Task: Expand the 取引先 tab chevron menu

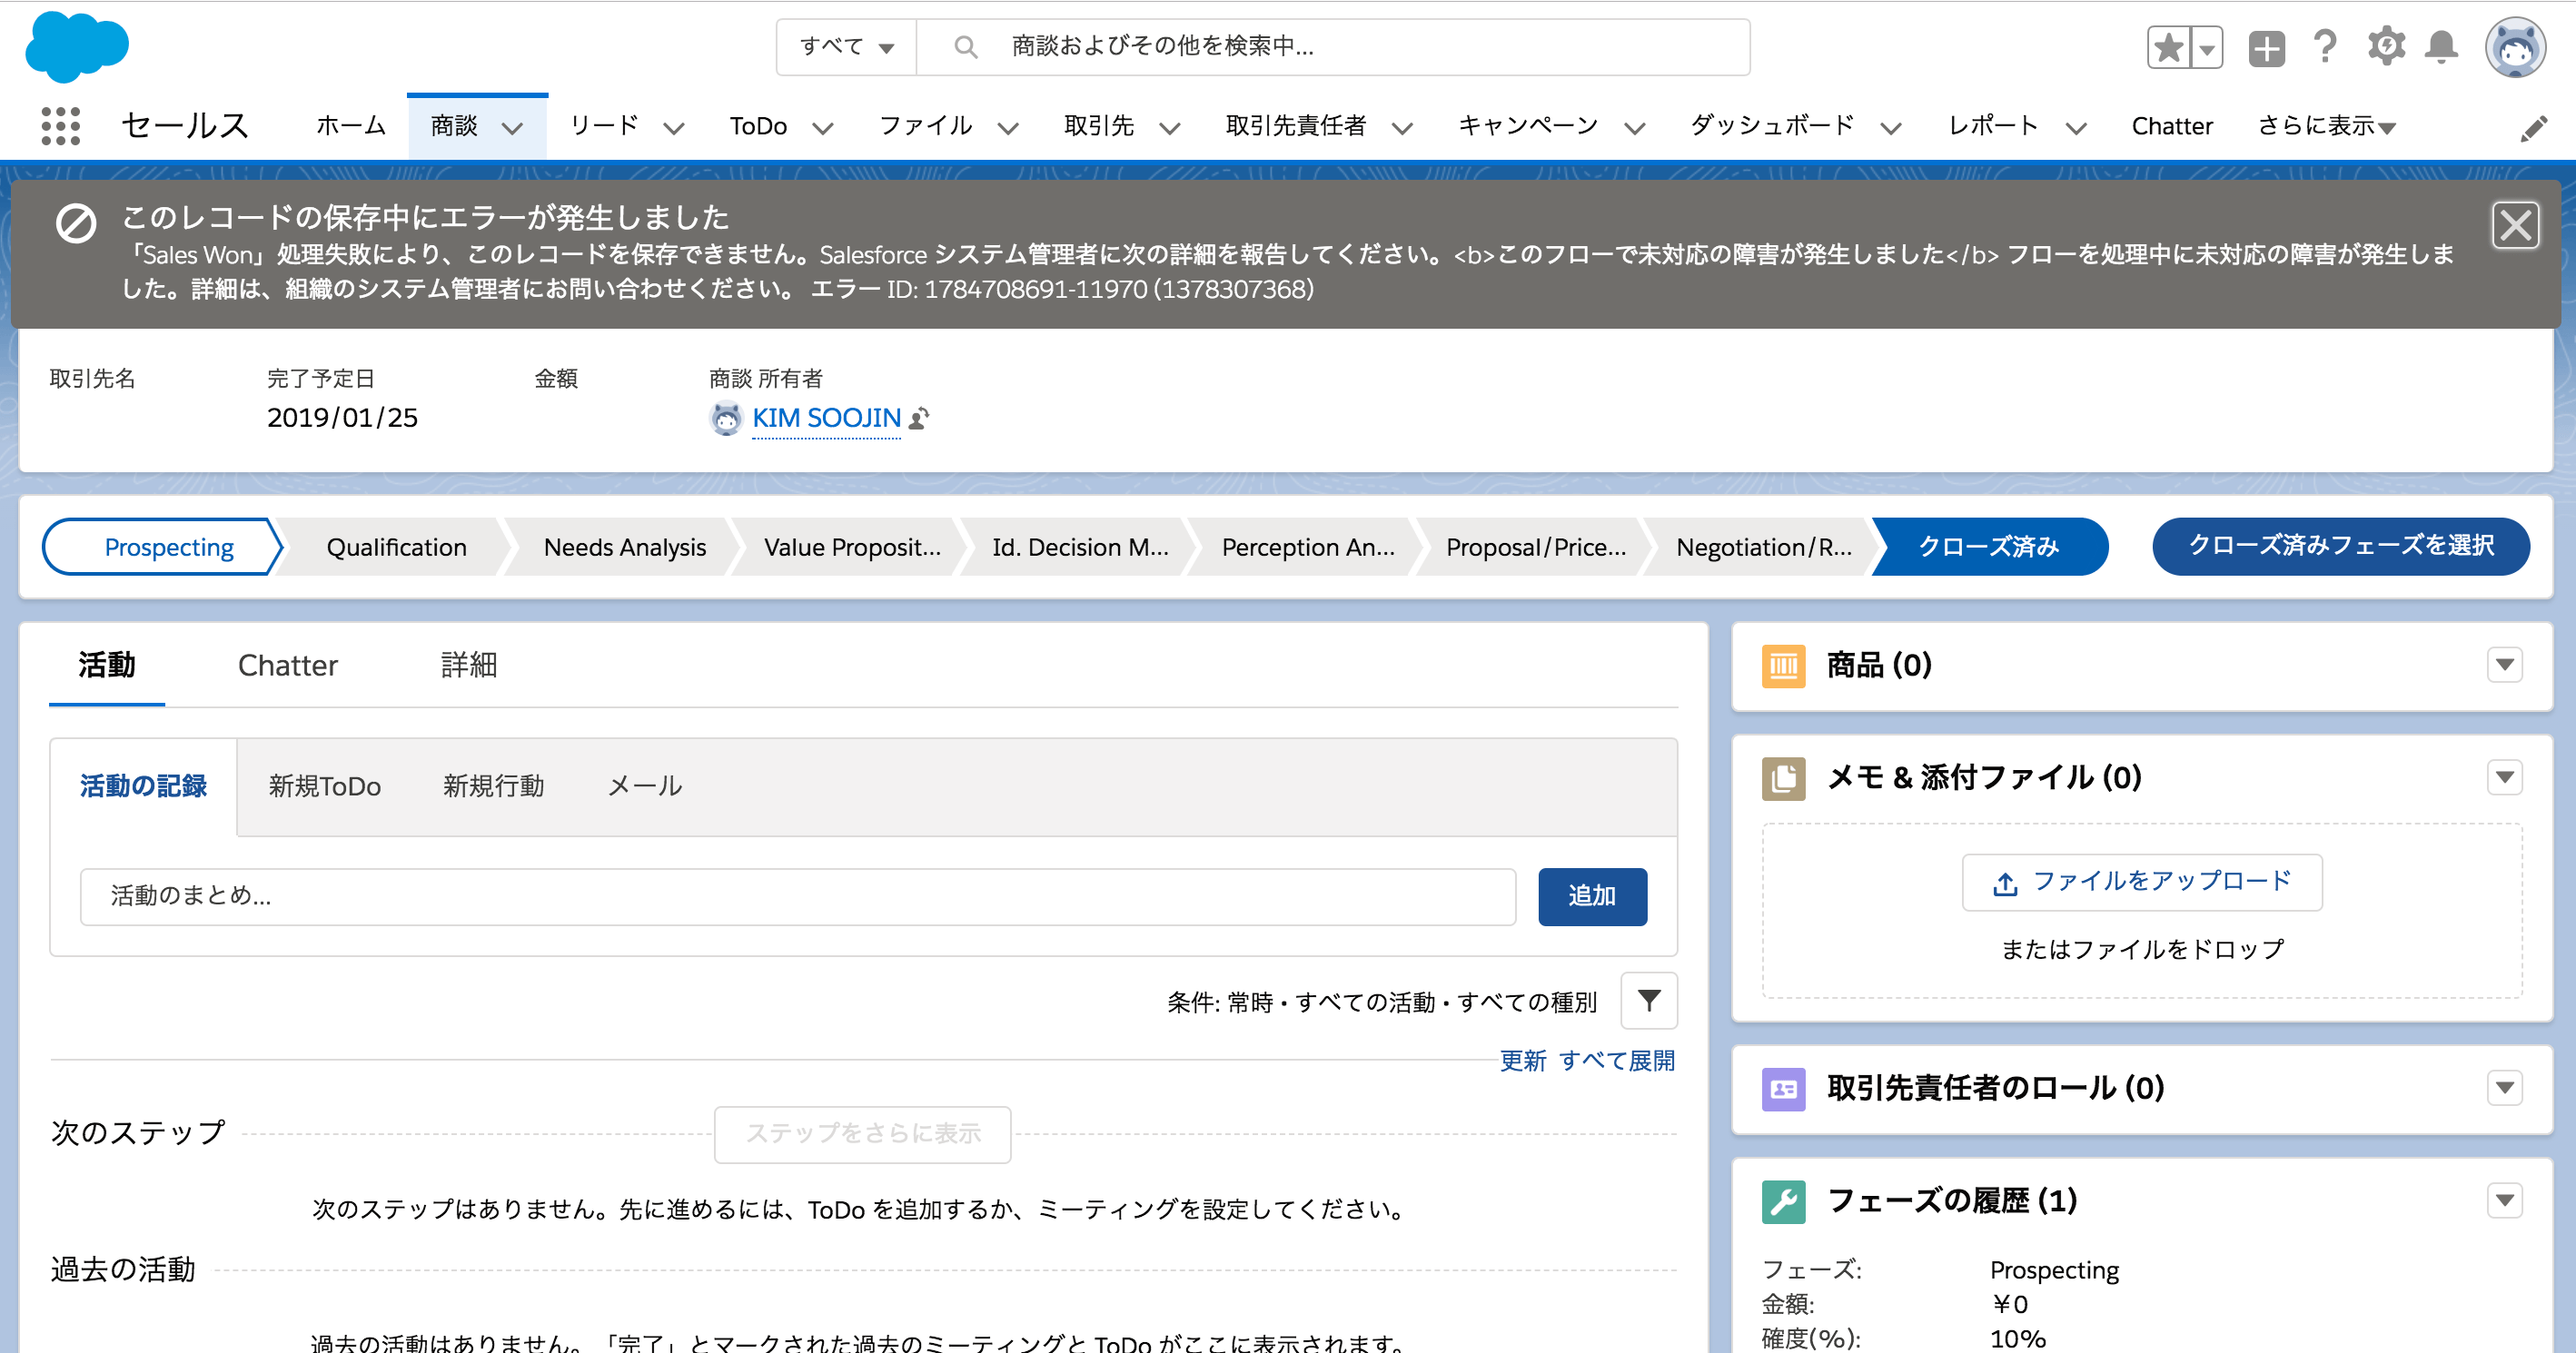Action: [x=1169, y=128]
